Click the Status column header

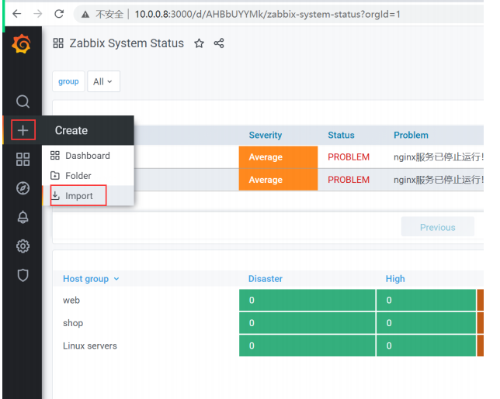(x=341, y=135)
